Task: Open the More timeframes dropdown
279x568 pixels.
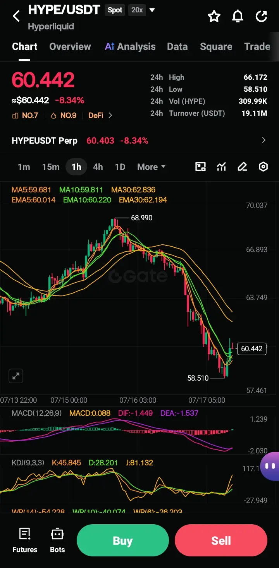Action: pyautogui.click(x=151, y=167)
